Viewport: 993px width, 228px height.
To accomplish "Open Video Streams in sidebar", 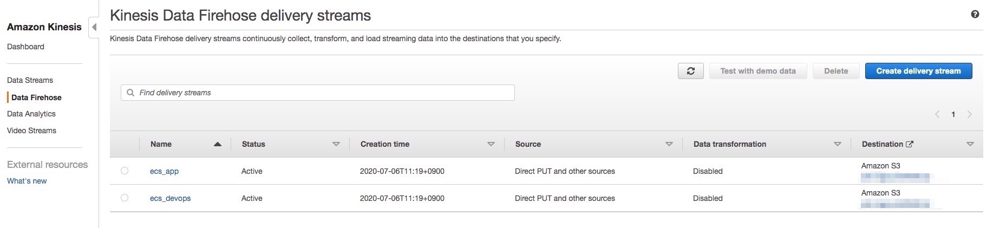I will pos(31,131).
